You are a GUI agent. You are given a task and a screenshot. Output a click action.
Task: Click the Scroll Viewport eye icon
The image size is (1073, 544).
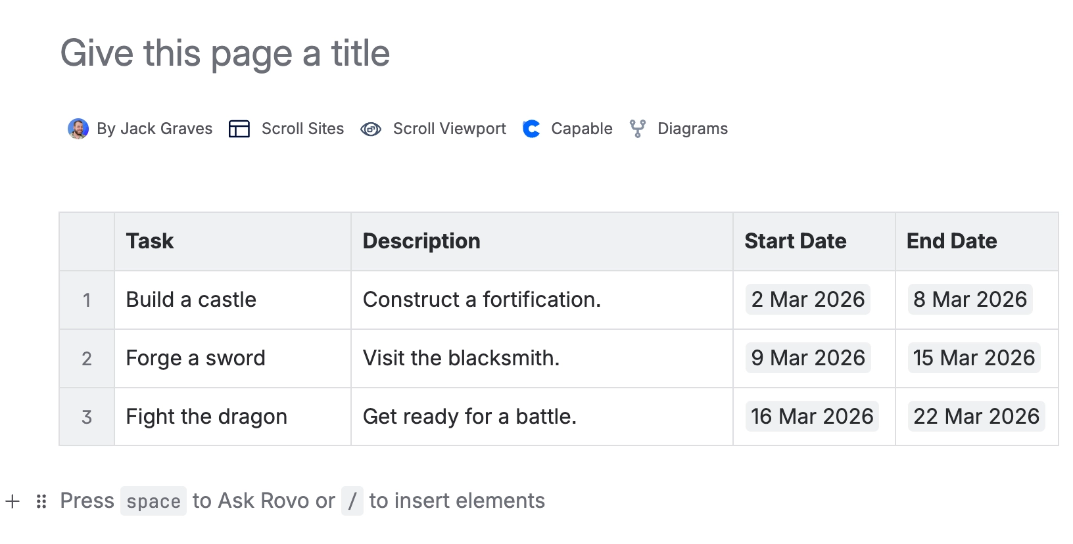coord(371,129)
